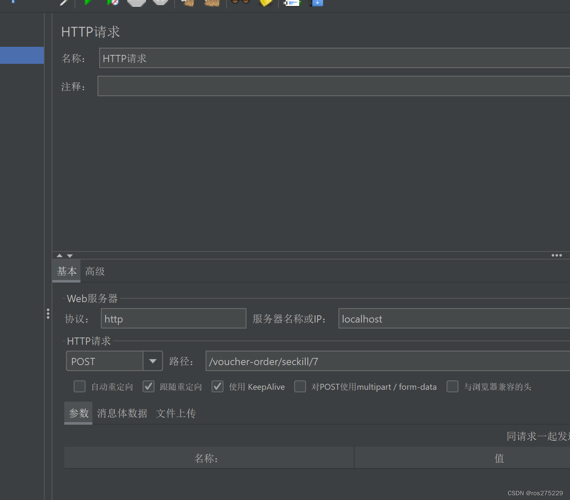This screenshot has width=570, height=500.
Task: Click the 名称 field containing HTTP请求
Action: (x=335, y=58)
